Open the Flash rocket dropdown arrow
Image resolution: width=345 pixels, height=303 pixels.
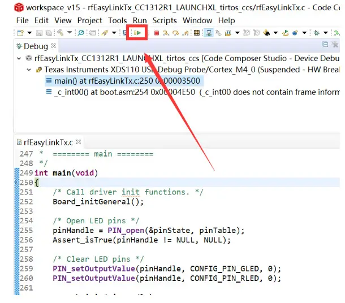pos(114,33)
